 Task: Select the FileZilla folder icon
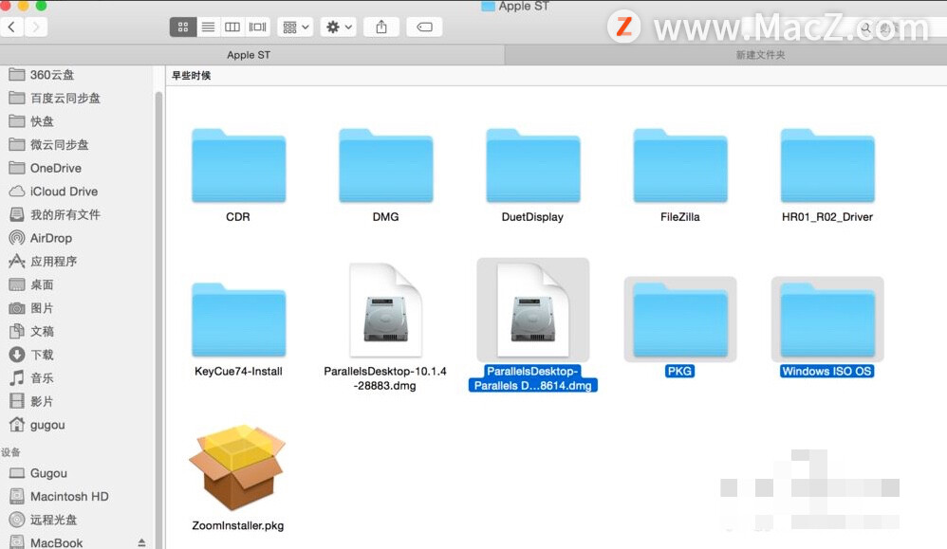[x=680, y=166]
